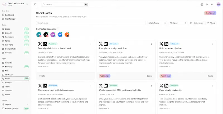Open Pipeline in the sidebar

click(15, 83)
